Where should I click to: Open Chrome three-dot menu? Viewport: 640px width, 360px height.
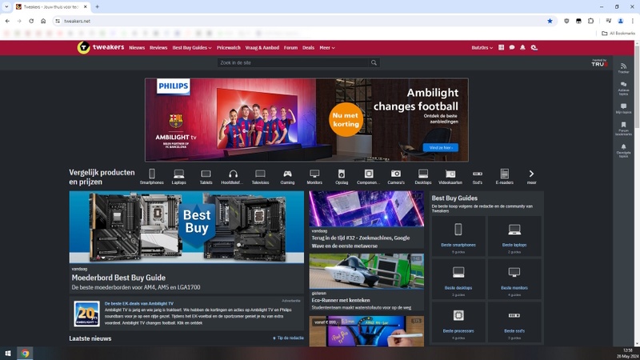point(633,21)
